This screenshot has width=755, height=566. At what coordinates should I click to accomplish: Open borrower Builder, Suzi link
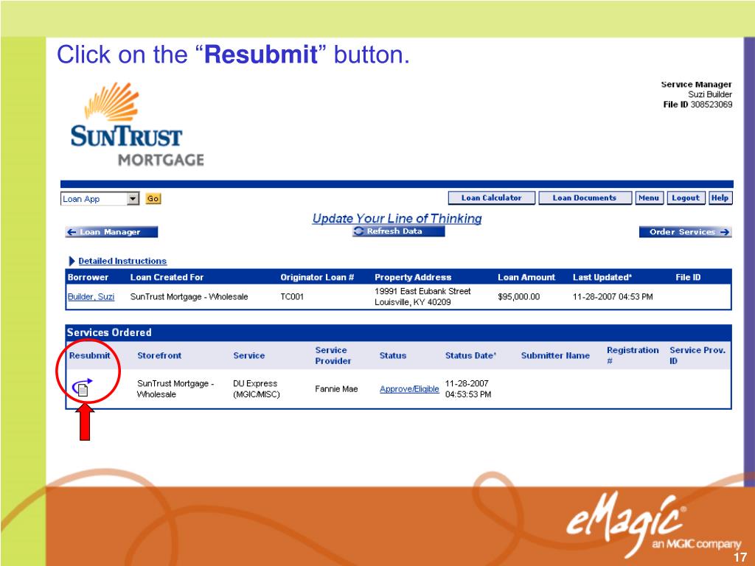91,296
